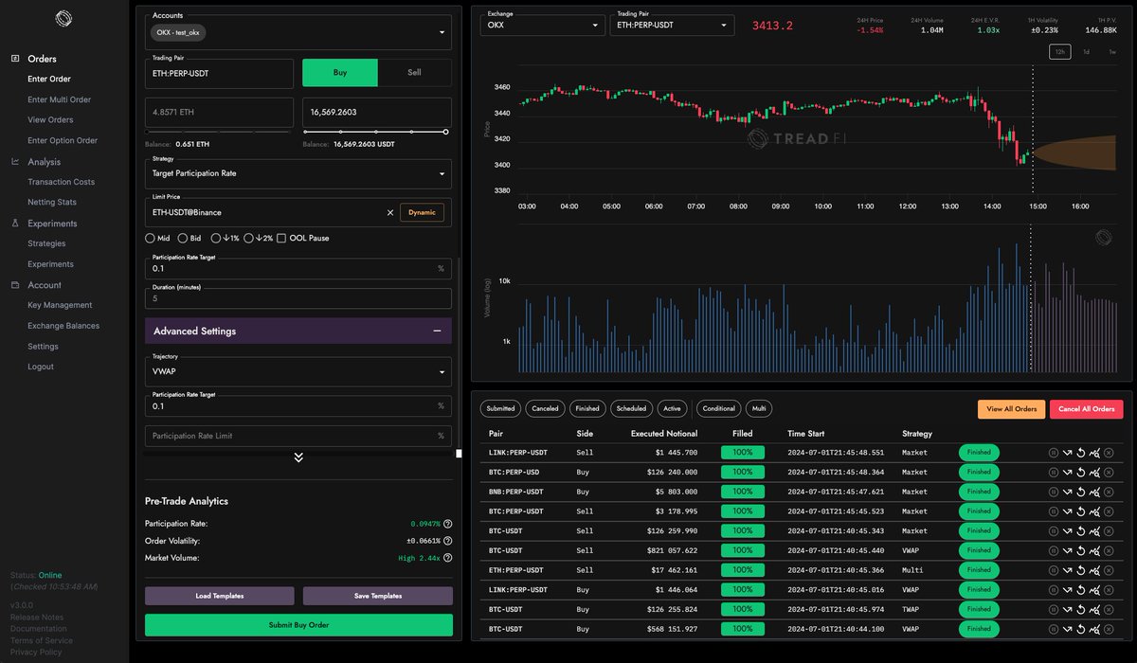Select the 1w chart timeframe
This screenshot has height=663, width=1137.
(x=1111, y=52)
